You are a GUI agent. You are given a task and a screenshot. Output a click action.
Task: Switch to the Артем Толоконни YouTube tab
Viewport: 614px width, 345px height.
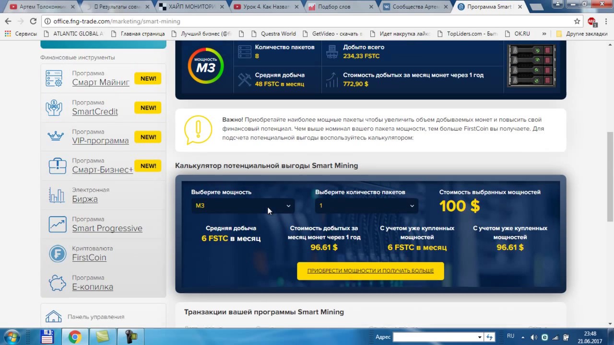point(42,7)
